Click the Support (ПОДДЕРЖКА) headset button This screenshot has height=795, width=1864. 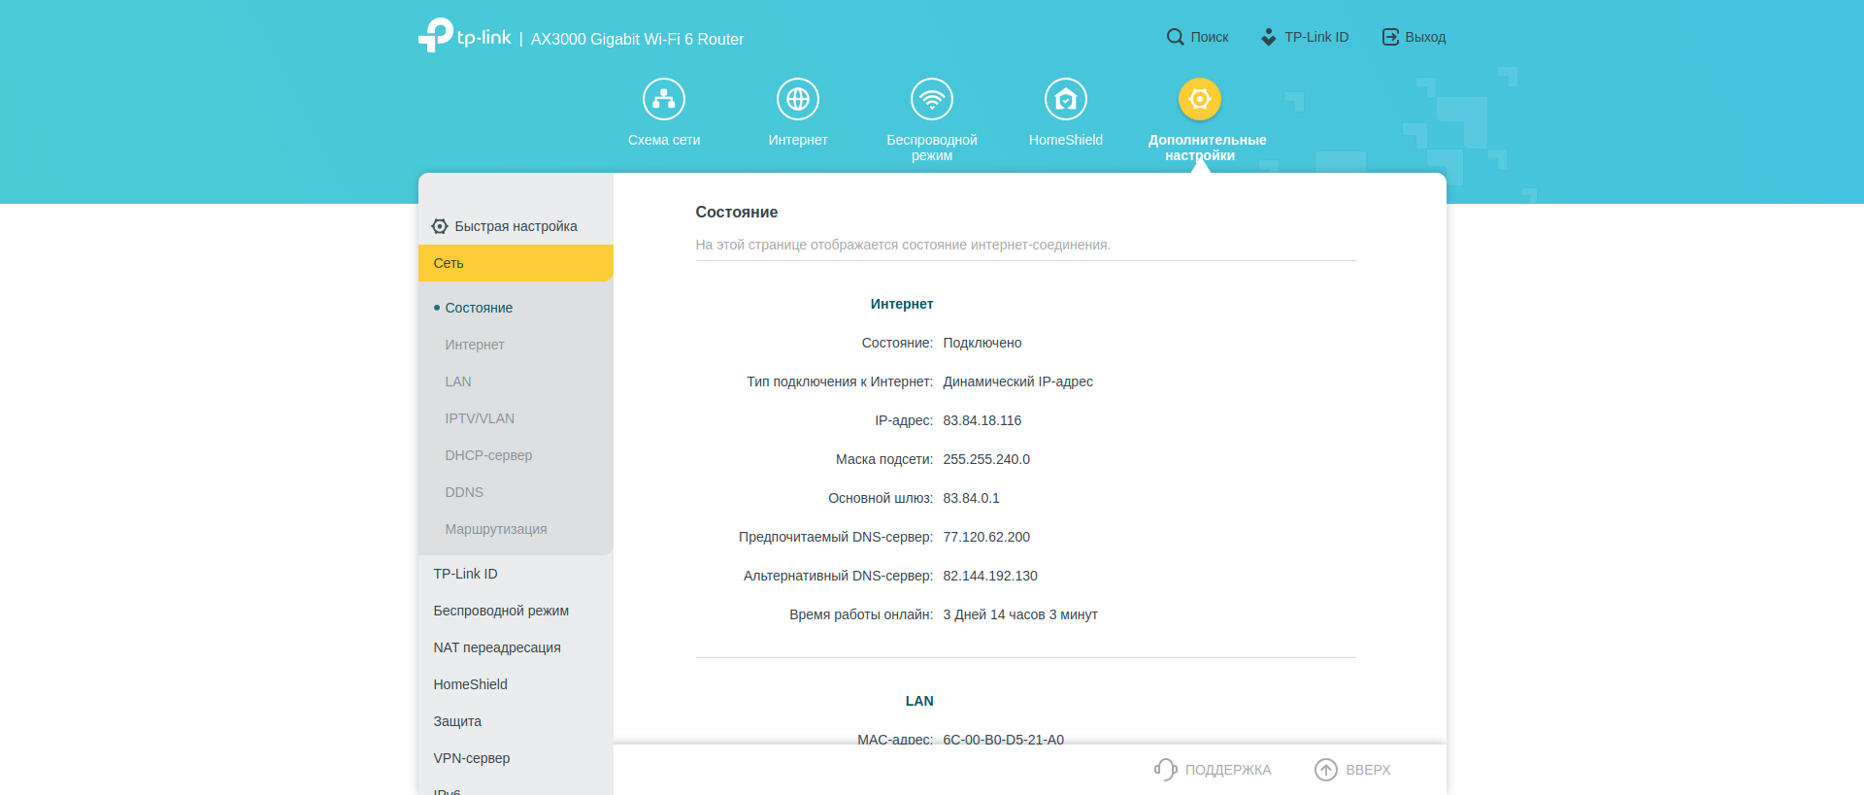(x=1213, y=770)
